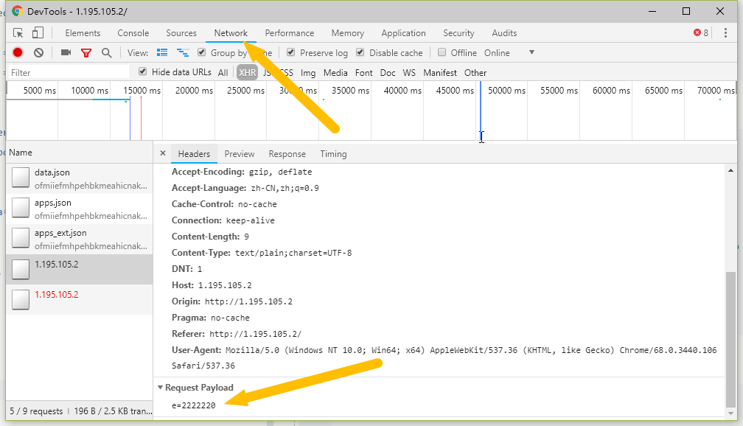
Task: Click the payload value e=2222220
Action: point(193,405)
